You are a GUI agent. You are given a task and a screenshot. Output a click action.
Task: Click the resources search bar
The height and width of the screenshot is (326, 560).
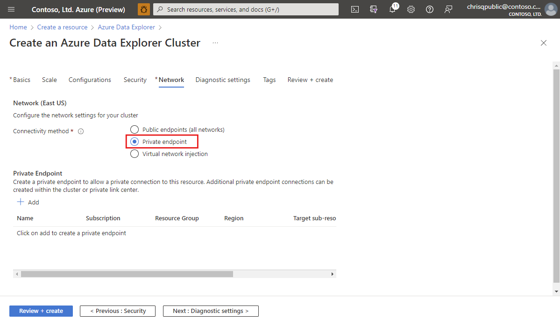(246, 9)
